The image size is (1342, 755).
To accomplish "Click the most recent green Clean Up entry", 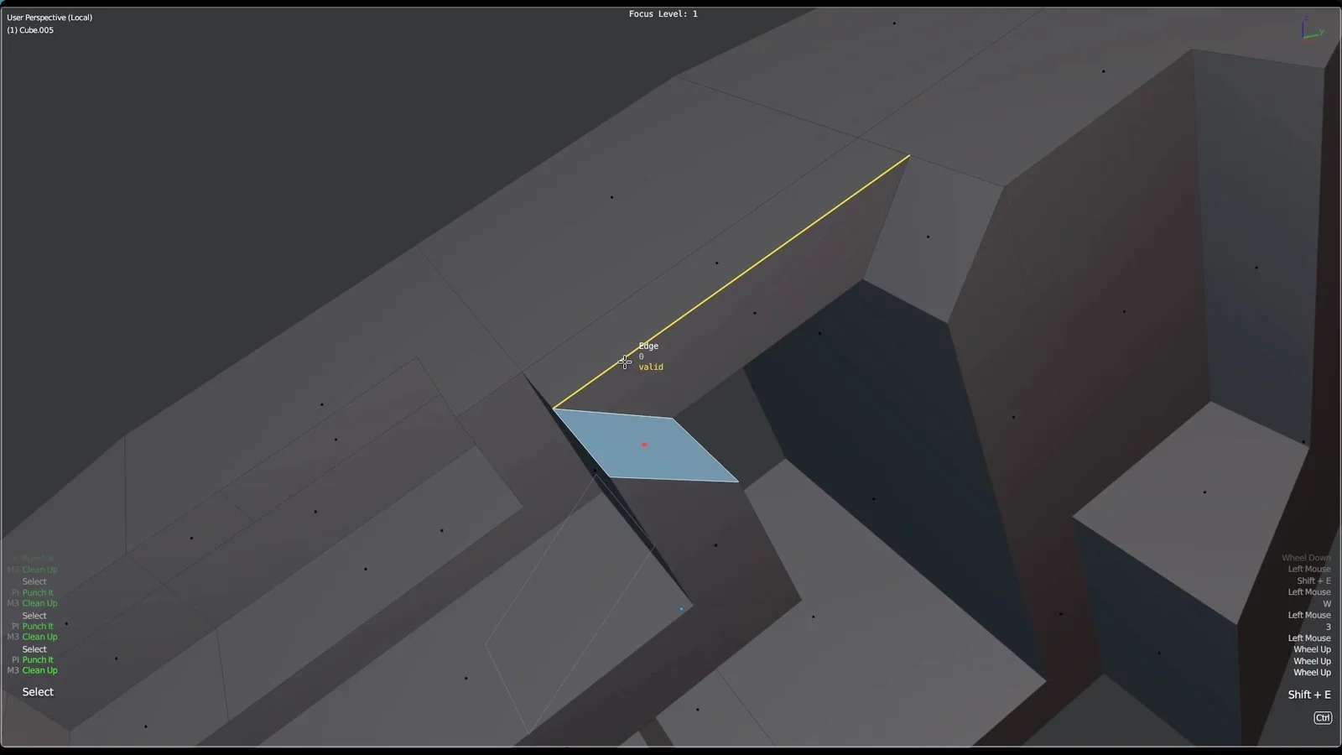I will coord(39,670).
